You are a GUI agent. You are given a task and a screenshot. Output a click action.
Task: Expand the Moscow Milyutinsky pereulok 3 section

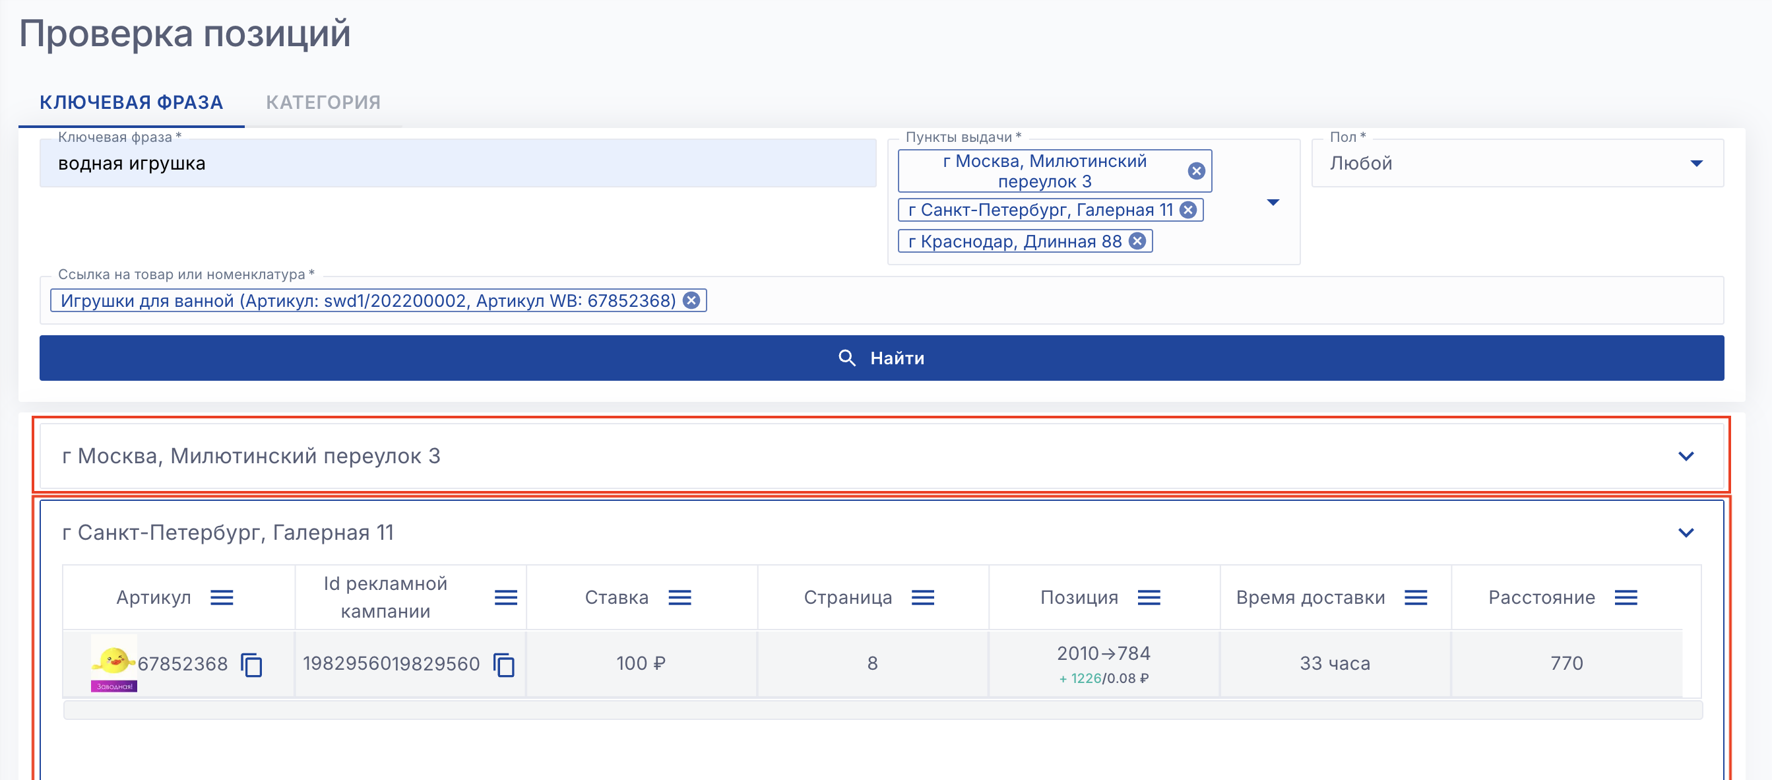[x=1686, y=456]
